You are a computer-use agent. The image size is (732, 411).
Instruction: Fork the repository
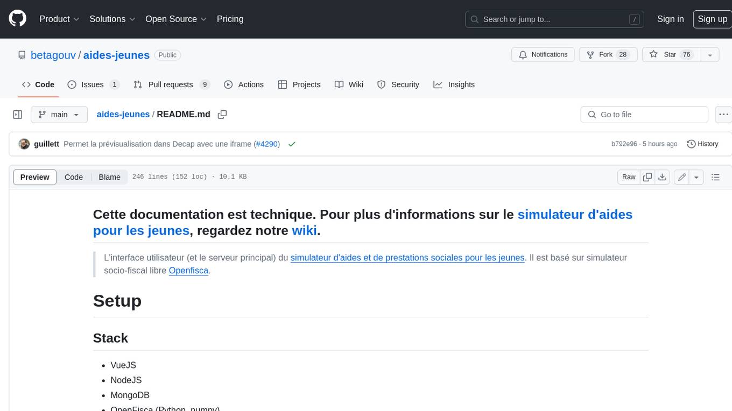(608, 55)
